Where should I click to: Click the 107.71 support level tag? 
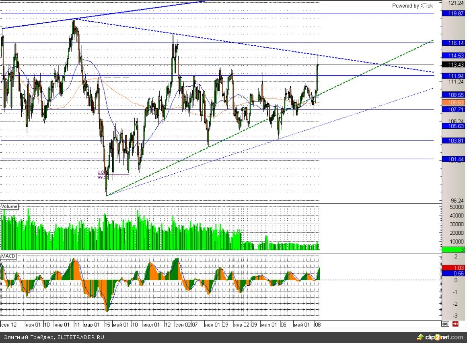453,109
